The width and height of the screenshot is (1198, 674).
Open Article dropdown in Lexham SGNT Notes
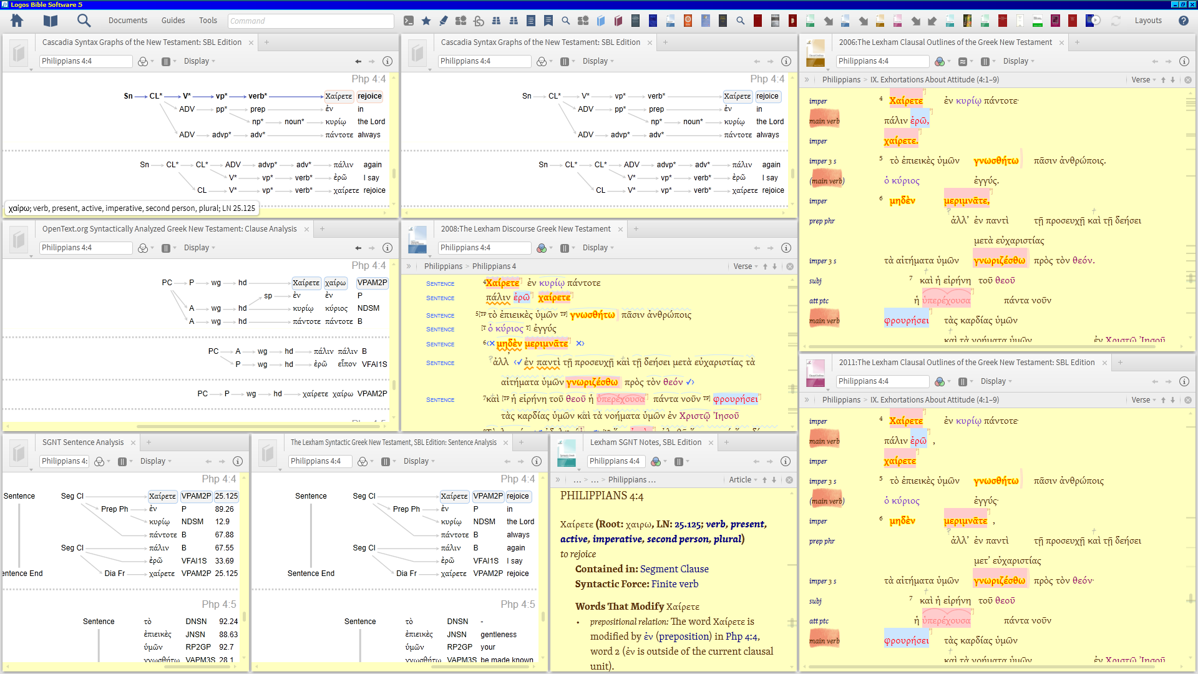(743, 480)
